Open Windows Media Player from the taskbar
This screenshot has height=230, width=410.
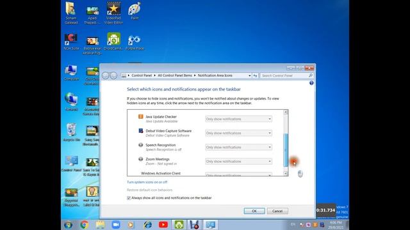(x=131, y=224)
